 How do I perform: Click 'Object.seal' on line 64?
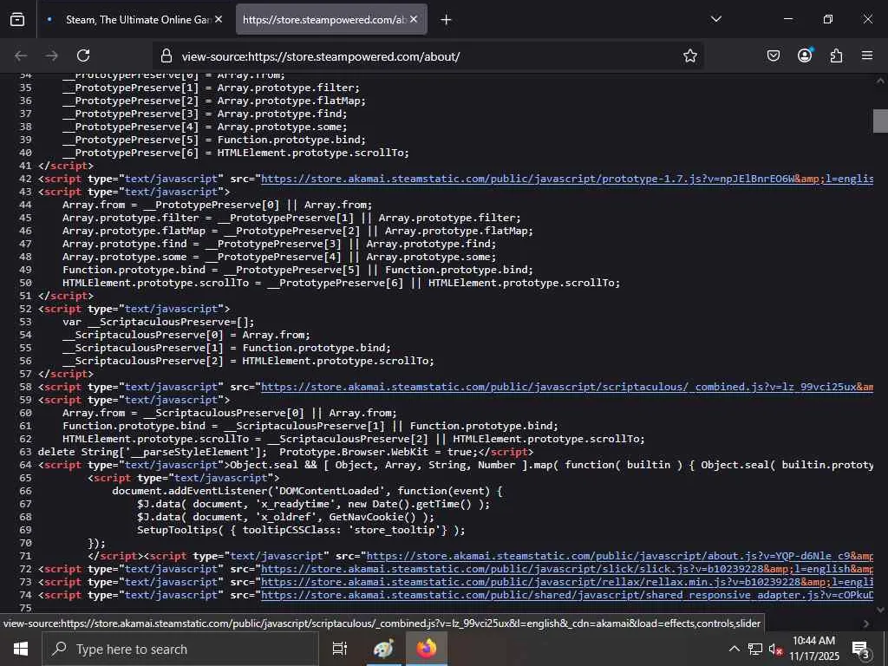(x=264, y=465)
